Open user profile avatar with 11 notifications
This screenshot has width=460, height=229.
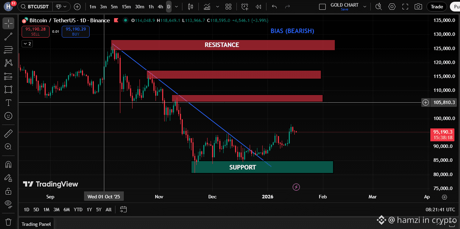[8, 6]
